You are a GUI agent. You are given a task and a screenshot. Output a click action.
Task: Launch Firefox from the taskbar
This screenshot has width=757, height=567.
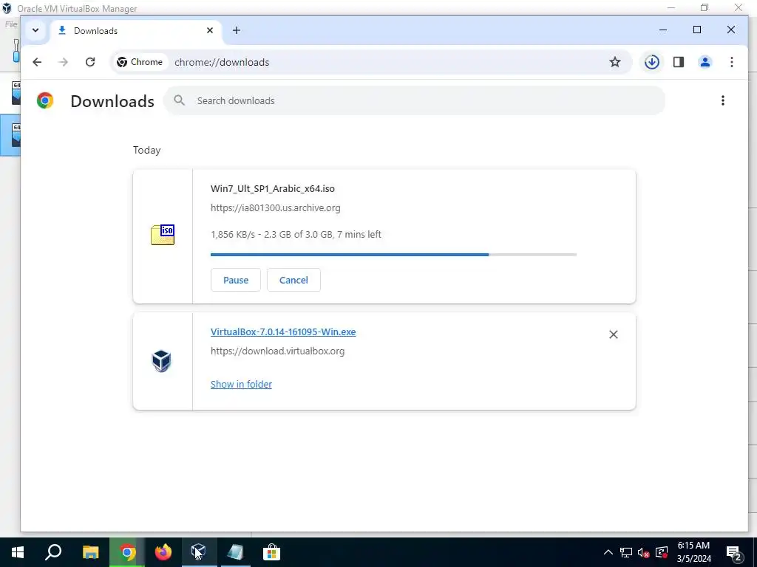[x=163, y=552]
